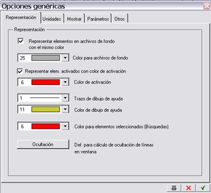Go to the Otros tab

point(120,19)
